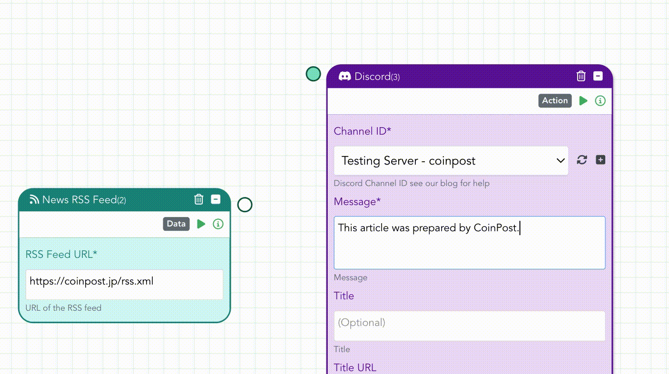
Task: Click the 'URL of the RSS feed' hint text
Action: coord(63,308)
